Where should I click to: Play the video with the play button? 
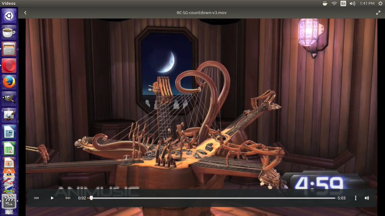(52, 198)
